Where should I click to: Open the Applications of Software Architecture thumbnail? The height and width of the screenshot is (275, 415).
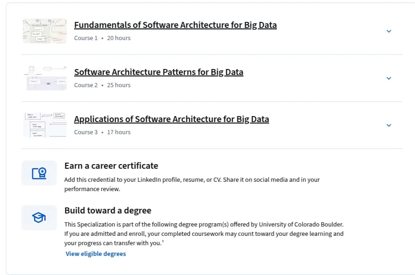coord(45,125)
